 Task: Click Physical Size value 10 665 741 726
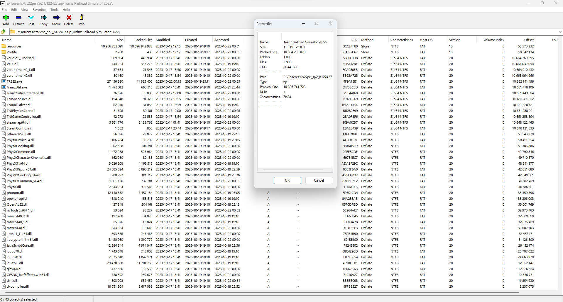tap(294, 87)
